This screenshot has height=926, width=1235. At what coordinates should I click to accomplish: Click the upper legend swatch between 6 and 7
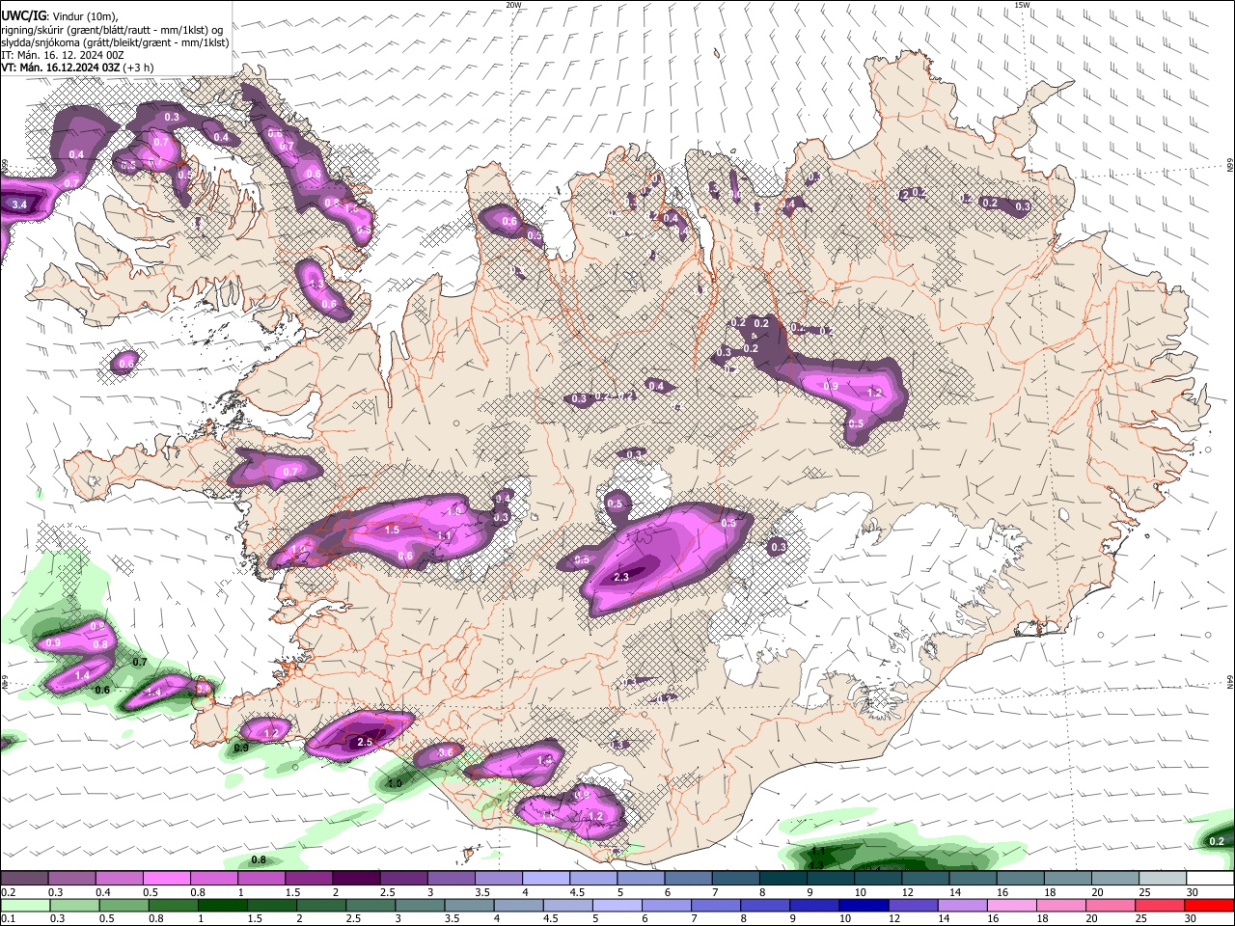(688, 879)
